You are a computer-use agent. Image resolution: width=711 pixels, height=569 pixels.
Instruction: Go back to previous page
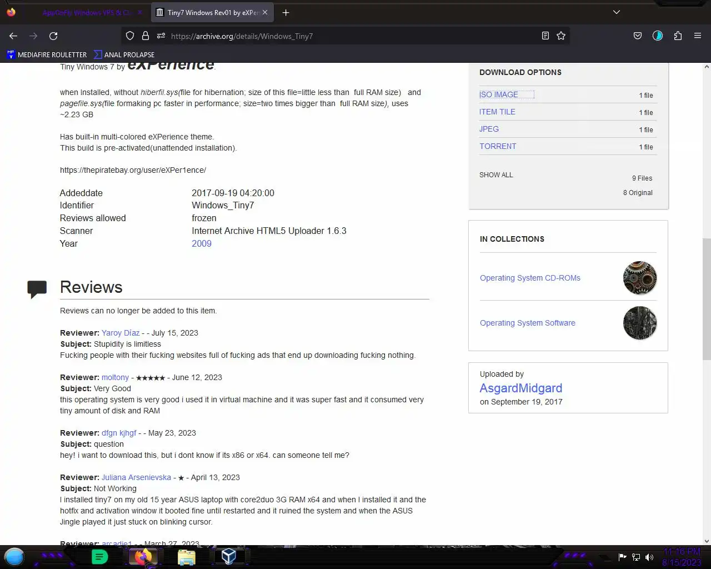[x=13, y=36]
